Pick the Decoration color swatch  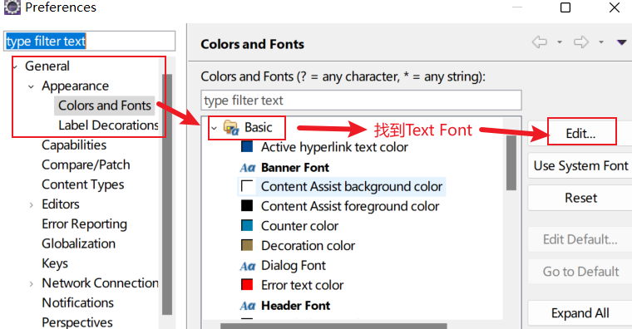tap(247, 245)
